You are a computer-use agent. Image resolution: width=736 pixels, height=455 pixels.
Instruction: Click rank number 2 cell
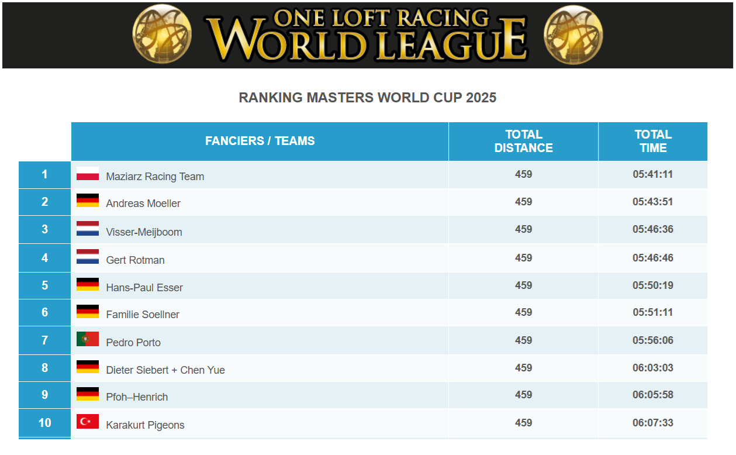coord(44,202)
